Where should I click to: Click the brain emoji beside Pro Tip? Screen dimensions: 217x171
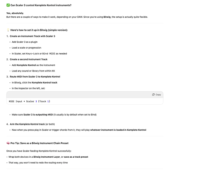click(x=8, y=143)
